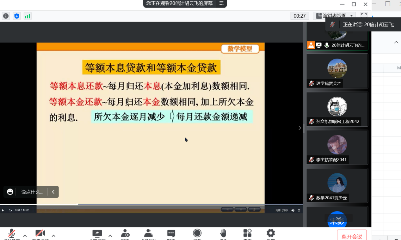Click the up chevron in the background window
The height and width of the screenshot is (240, 401).
pos(396,42)
